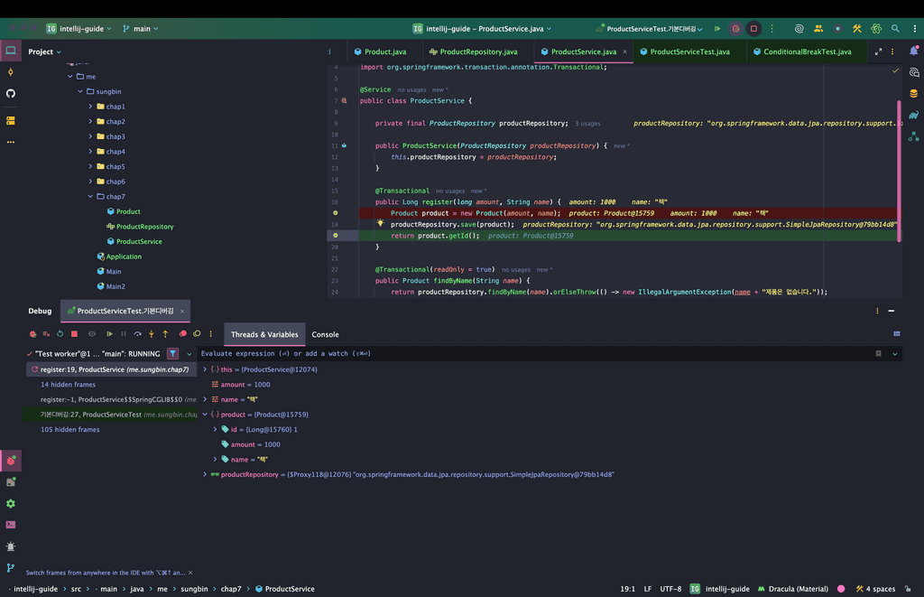
Task: Toggle Mute Breakpoints icon in debug toolbar
Action: (x=197, y=334)
